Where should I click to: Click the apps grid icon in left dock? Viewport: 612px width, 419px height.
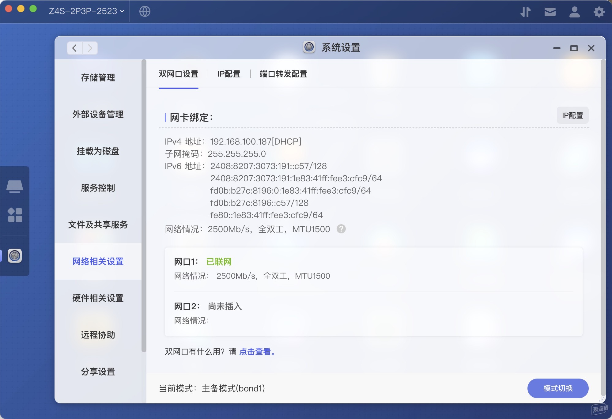(x=15, y=215)
